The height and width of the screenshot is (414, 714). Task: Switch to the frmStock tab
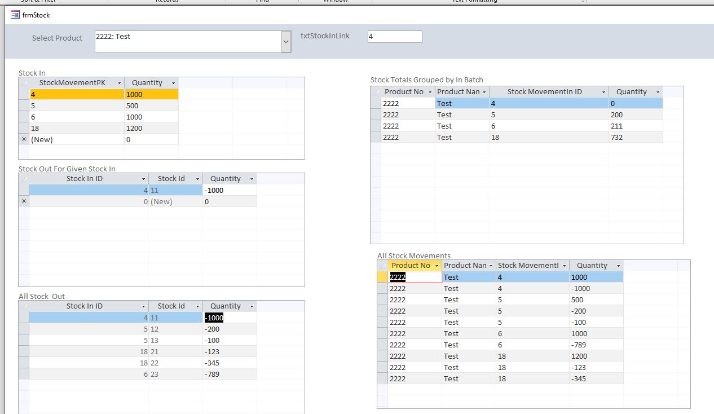coord(36,15)
